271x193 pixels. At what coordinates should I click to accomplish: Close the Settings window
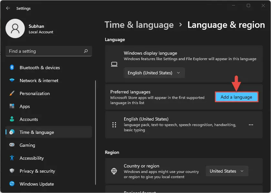263,5
